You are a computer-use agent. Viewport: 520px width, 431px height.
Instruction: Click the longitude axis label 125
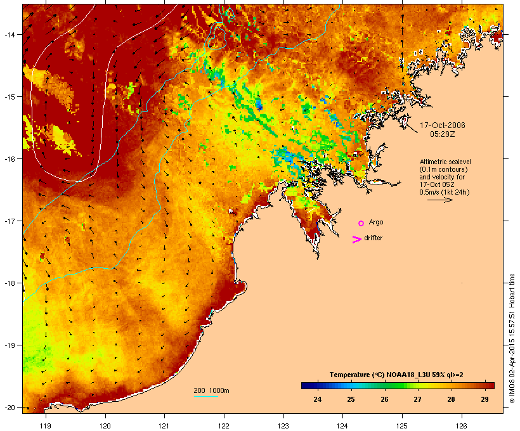pyautogui.click(x=402, y=426)
